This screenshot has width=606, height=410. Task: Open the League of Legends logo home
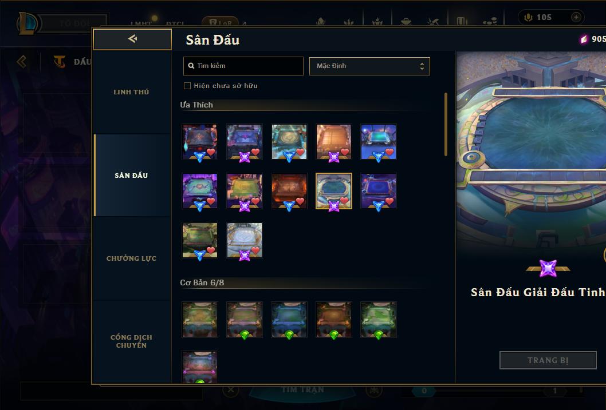(x=28, y=23)
